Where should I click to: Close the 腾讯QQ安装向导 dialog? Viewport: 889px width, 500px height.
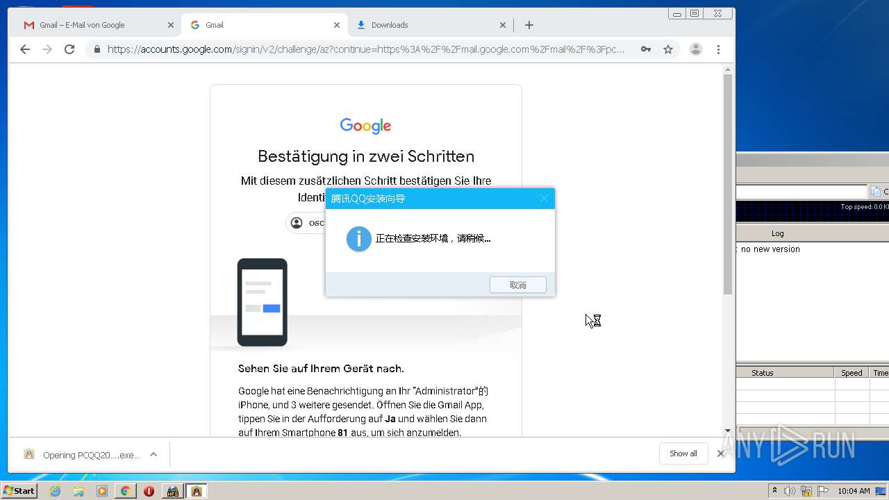pos(544,199)
